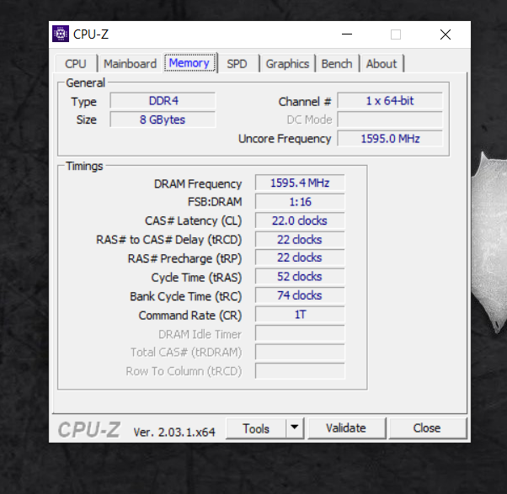
Task: Click the 8 GBytes size value
Action: pos(163,120)
